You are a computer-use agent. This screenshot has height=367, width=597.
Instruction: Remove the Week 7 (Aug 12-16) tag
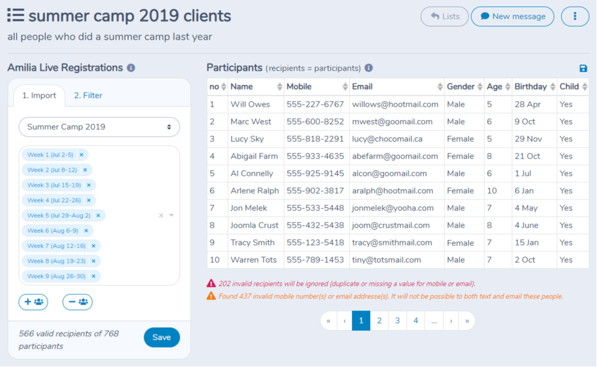94,246
